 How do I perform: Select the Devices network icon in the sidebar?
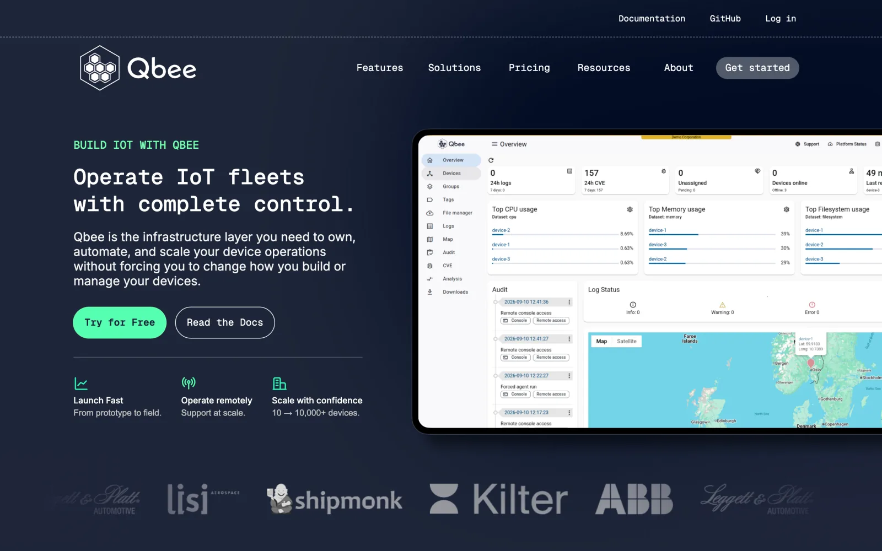coord(430,174)
